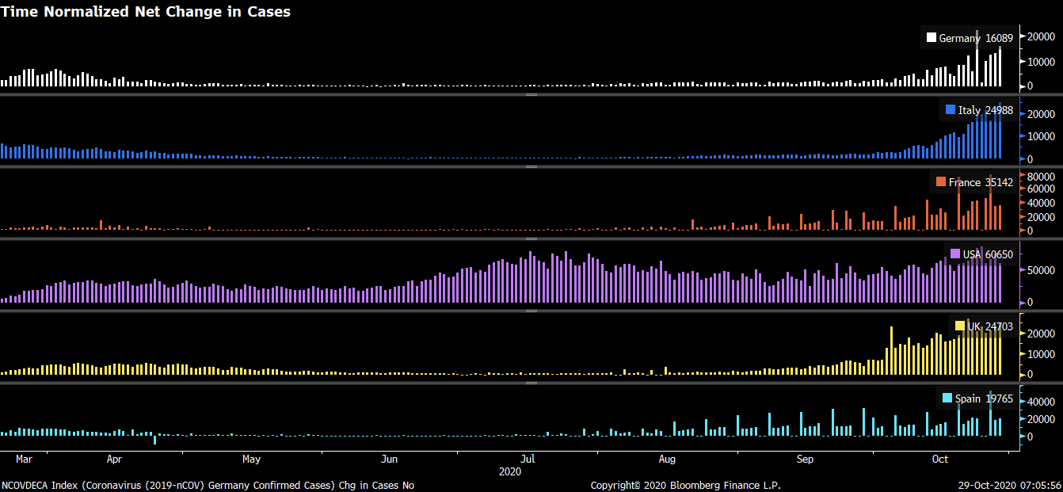Select the yellow UK legend swatch
Image resolution: width=1063 pixels, height=492 pixels.
960,326
